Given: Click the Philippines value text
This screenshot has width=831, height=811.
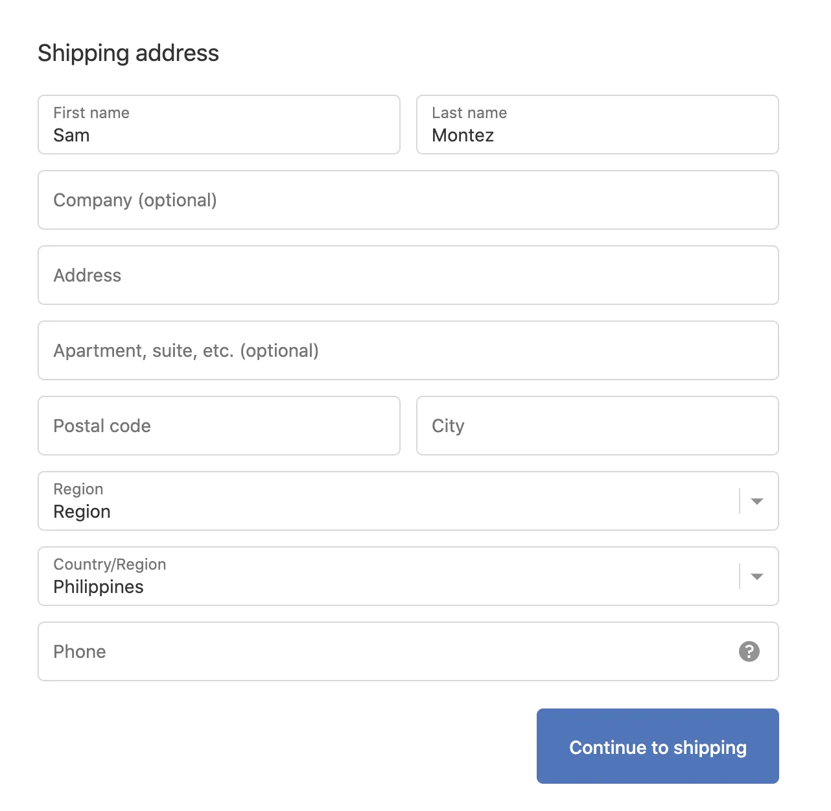Looking at the screenshot, I should (99, 587).
